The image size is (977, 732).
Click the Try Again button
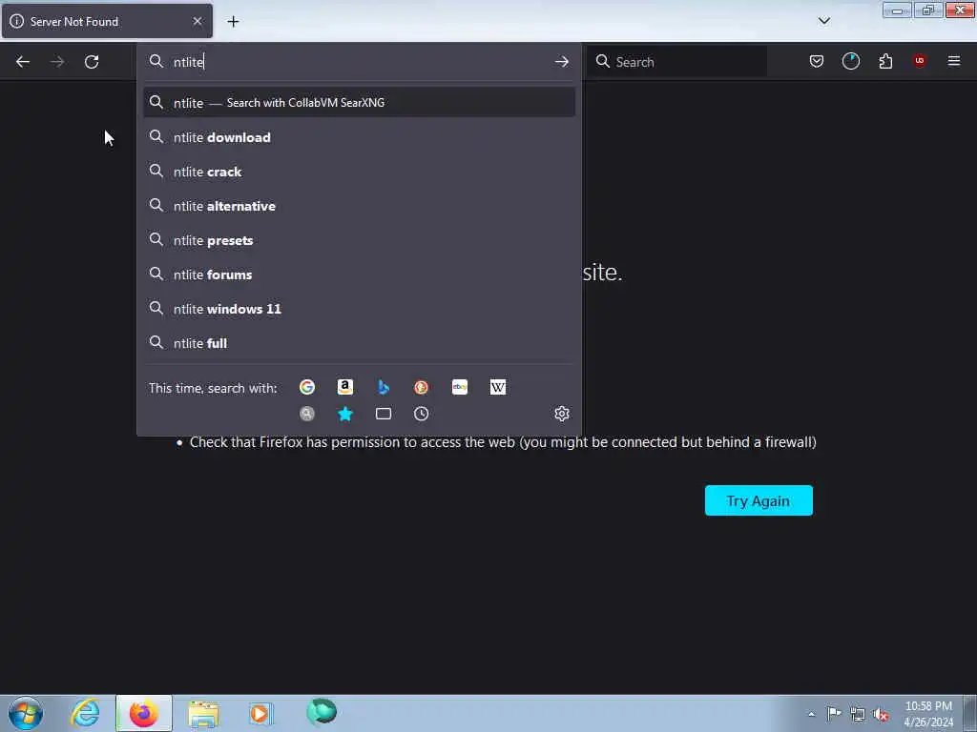759,500
